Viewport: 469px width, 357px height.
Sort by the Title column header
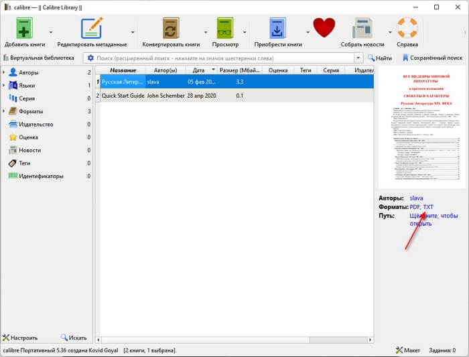[123, 70]
